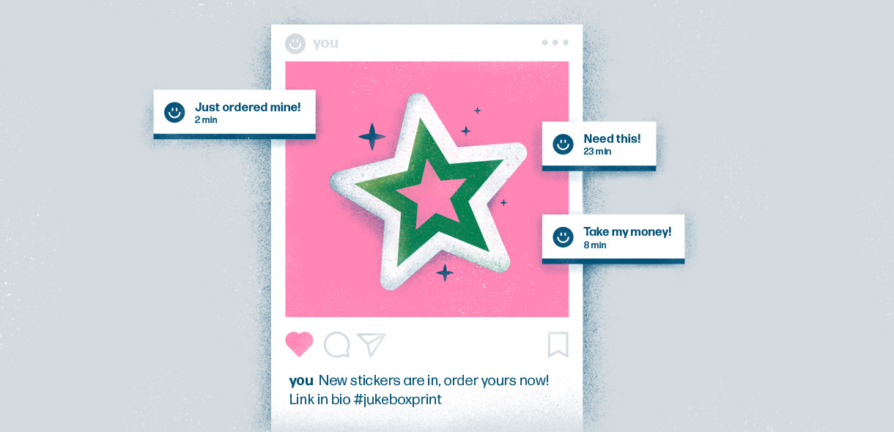Select the star sticker post image
The image size is (894, 432).
[x=427, y=189]
